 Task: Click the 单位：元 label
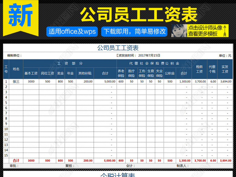(x=225, y=56)
